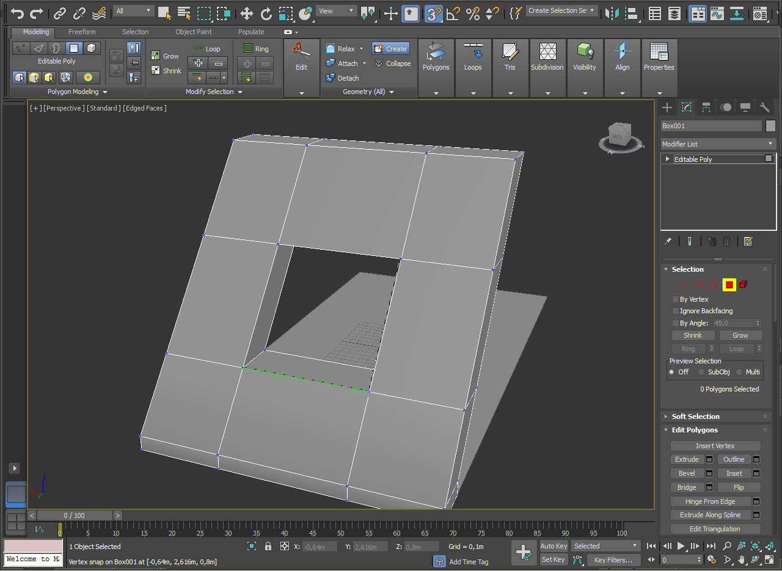
Task: Click the Insert Vertex button
Action: [x=715, y=446]
